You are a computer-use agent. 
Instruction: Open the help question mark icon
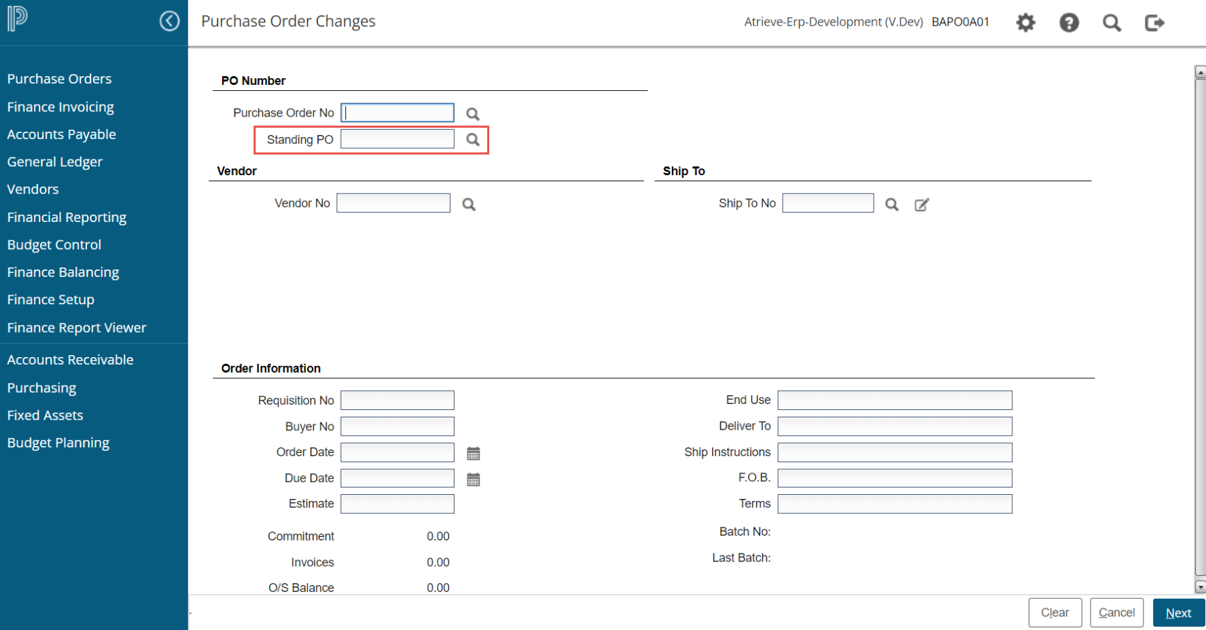click(1069, 22)
